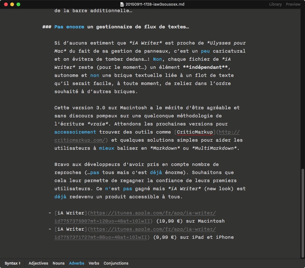Click the bold word **indépendant**
305x268 pixels.
pos(205,67)
